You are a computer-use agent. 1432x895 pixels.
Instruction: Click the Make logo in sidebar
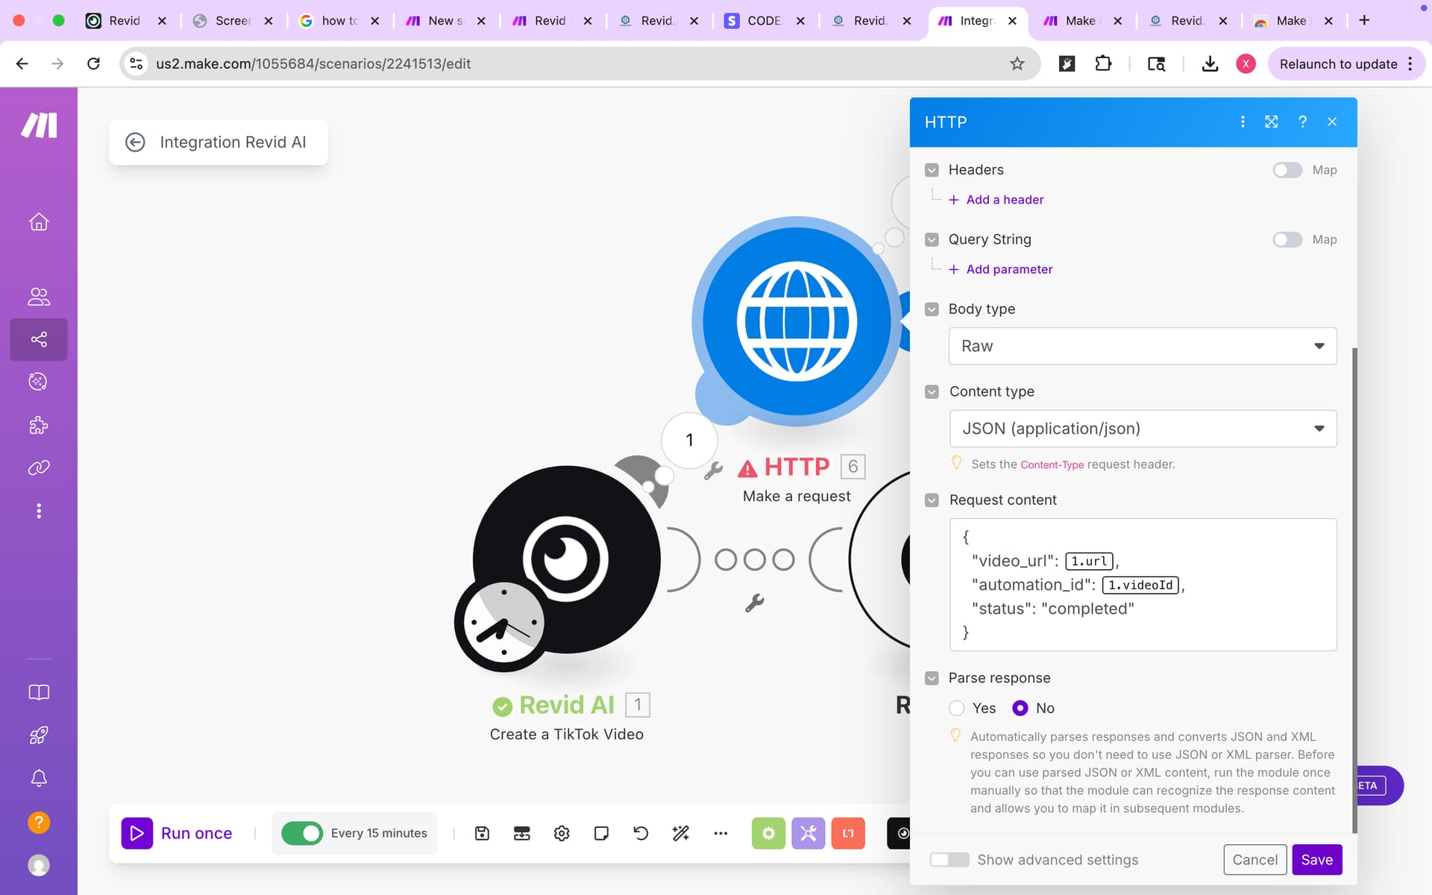point(39,125)
